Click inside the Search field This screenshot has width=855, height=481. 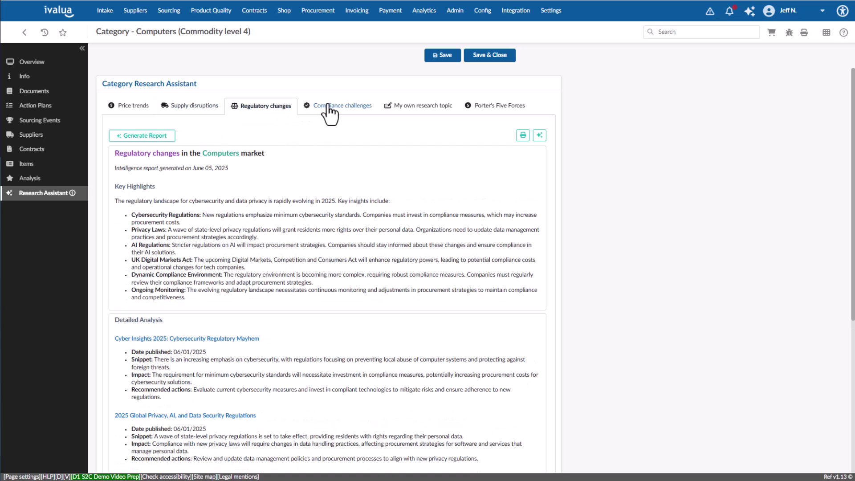[x=701, y=32]
